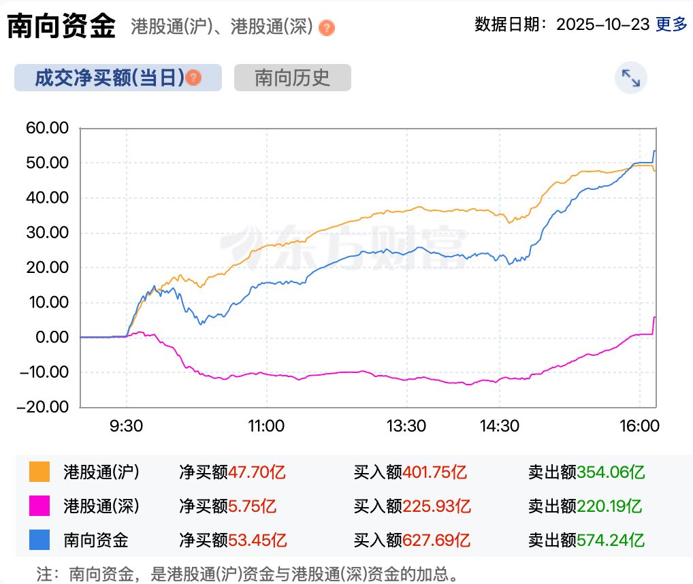
Task: Select the 南向资金 legend label in bottom row
Action: [x=95, y=540]
